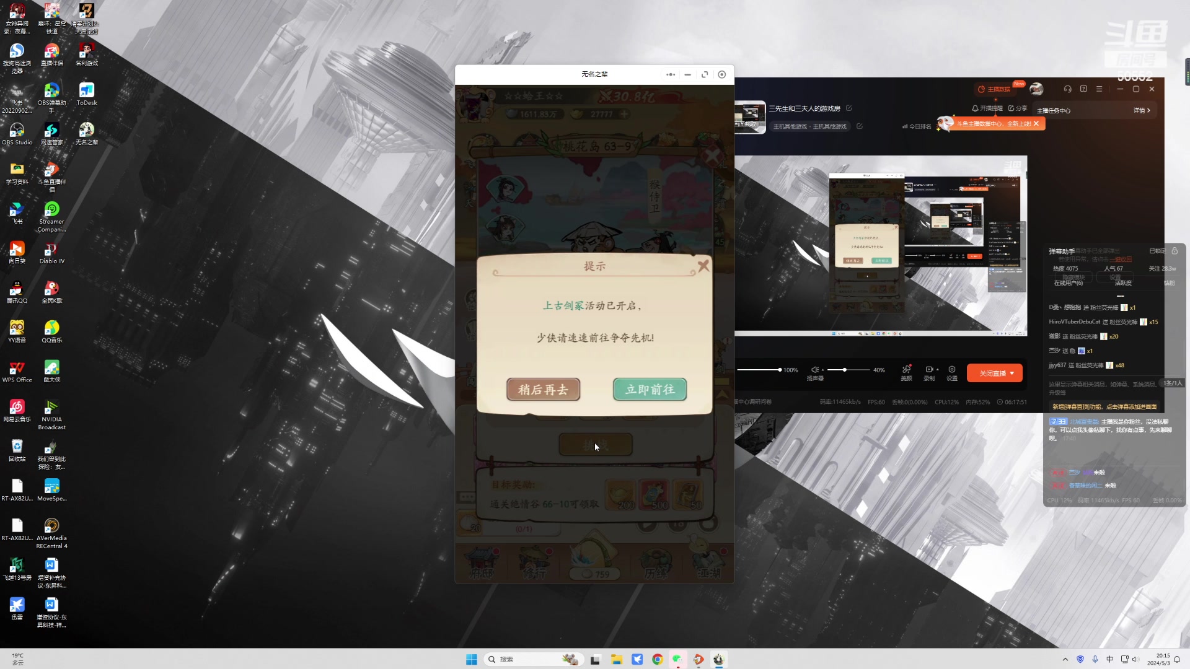Open 女神异闻录 desktop shortcut
Image resolution: width=1190 pixels, height=669 pixels.
(17, 19)
